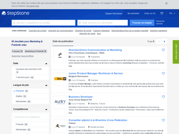Show more similar jobs via plus link
179x134 pixels.
(x=99, y=34)
